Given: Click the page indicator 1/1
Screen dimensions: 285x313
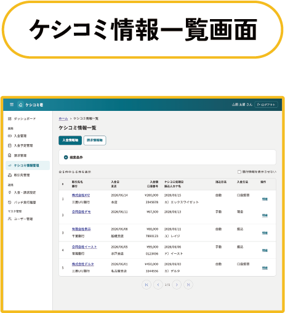Looking at the screenshot, I should (x=167, y=285).
